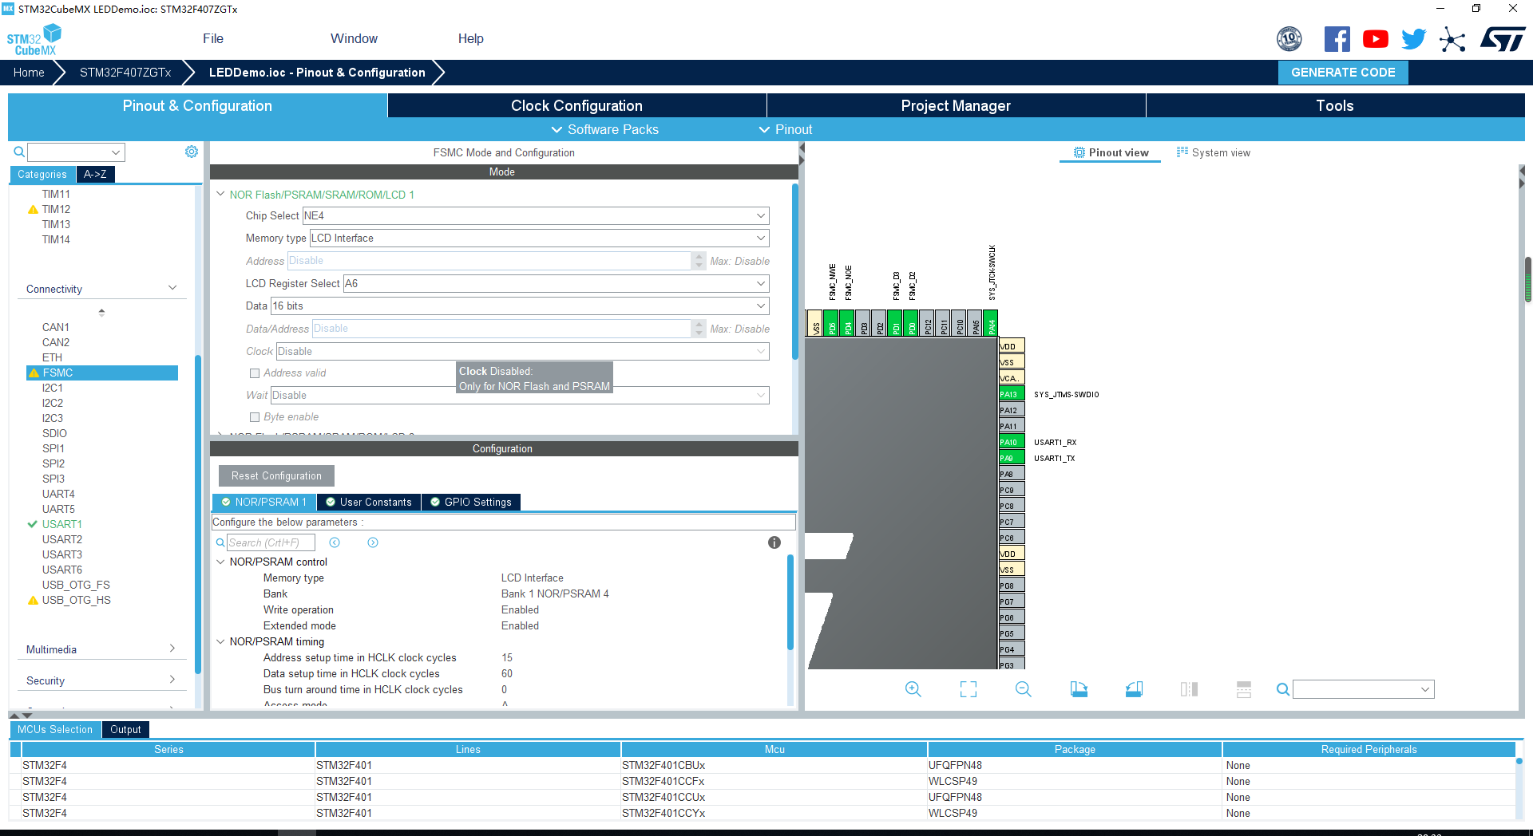Select pin PA12 on the chip
Viewport: 1533px width, 836px height.
1012,410
